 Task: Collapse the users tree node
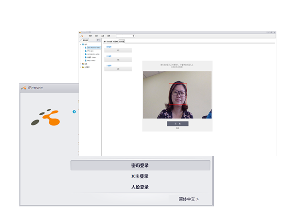(80, 44)
